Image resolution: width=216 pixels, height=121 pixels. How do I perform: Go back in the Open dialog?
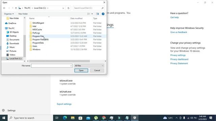click(4, 8)
